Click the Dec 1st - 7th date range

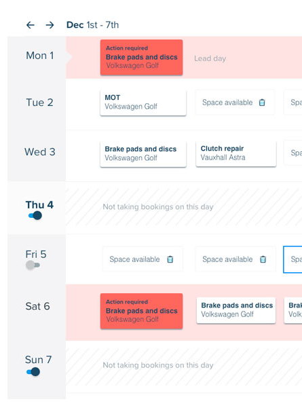pyautogui.click(x=92, y=25)
